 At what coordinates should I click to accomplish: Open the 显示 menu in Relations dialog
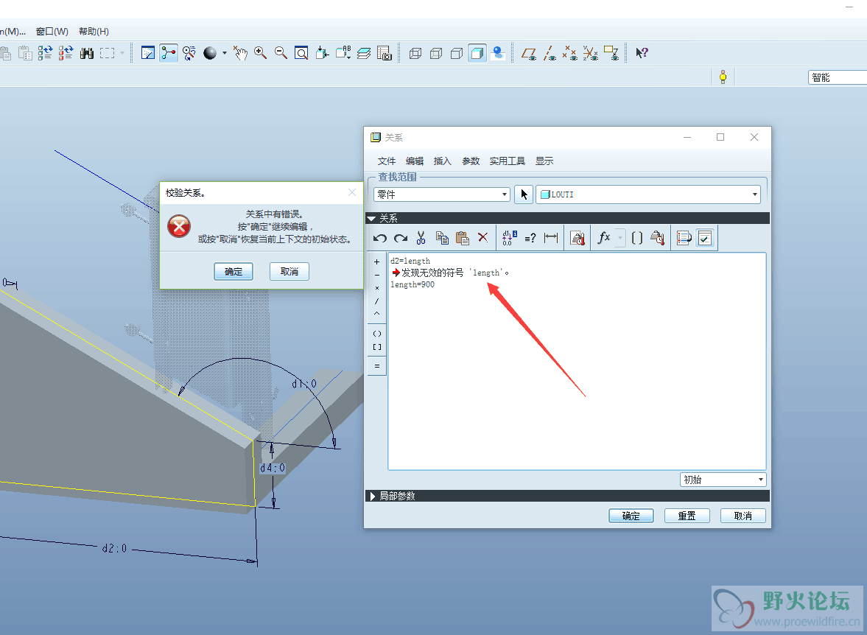(544, 161)
